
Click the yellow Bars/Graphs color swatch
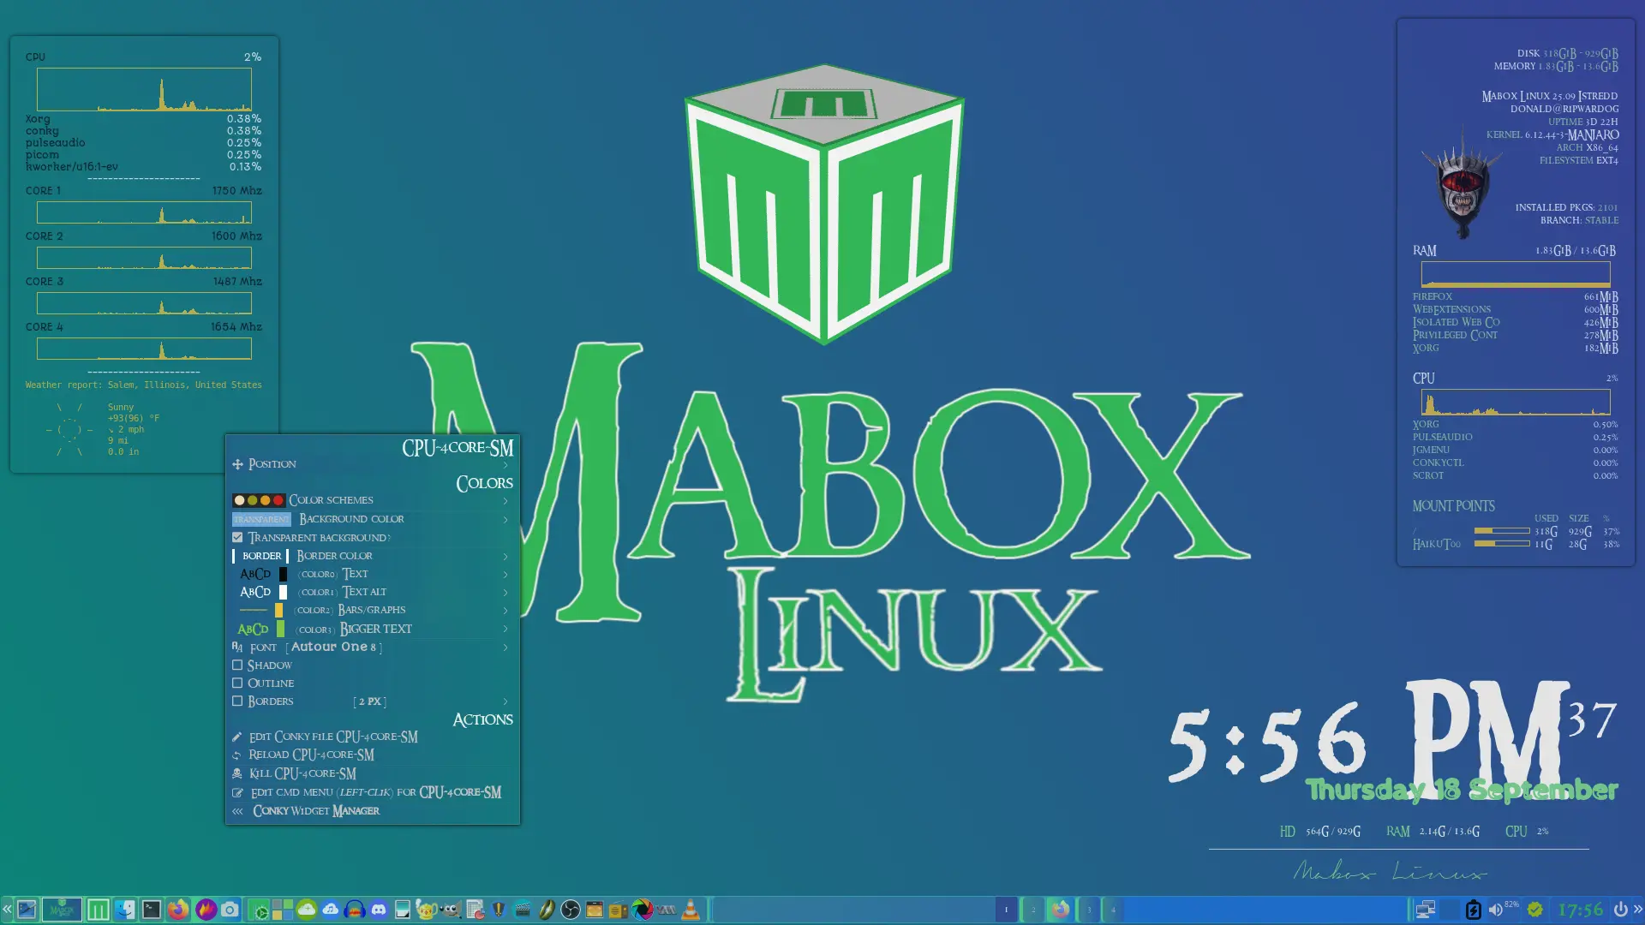click(x=278, y=611)
